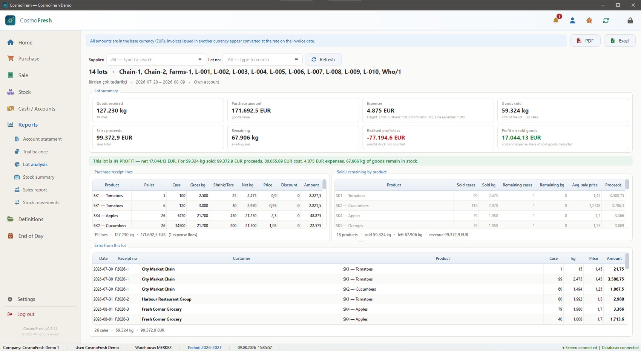Sort sold table by Avg. sale price header
The width and height of the screenshot is (641, 351).
tap(584, 185)
